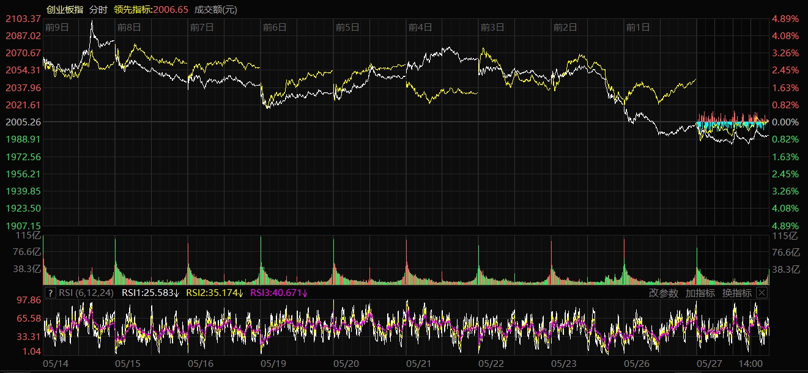808x373 pixels.
Task: Switch to the 分时 chart mode
Action: 98,9
